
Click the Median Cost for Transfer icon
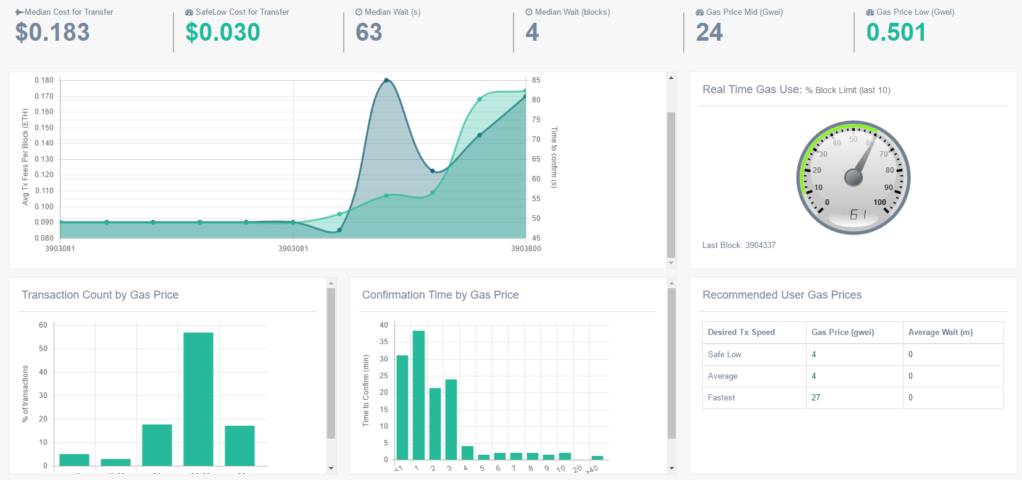tap(20, 12)
